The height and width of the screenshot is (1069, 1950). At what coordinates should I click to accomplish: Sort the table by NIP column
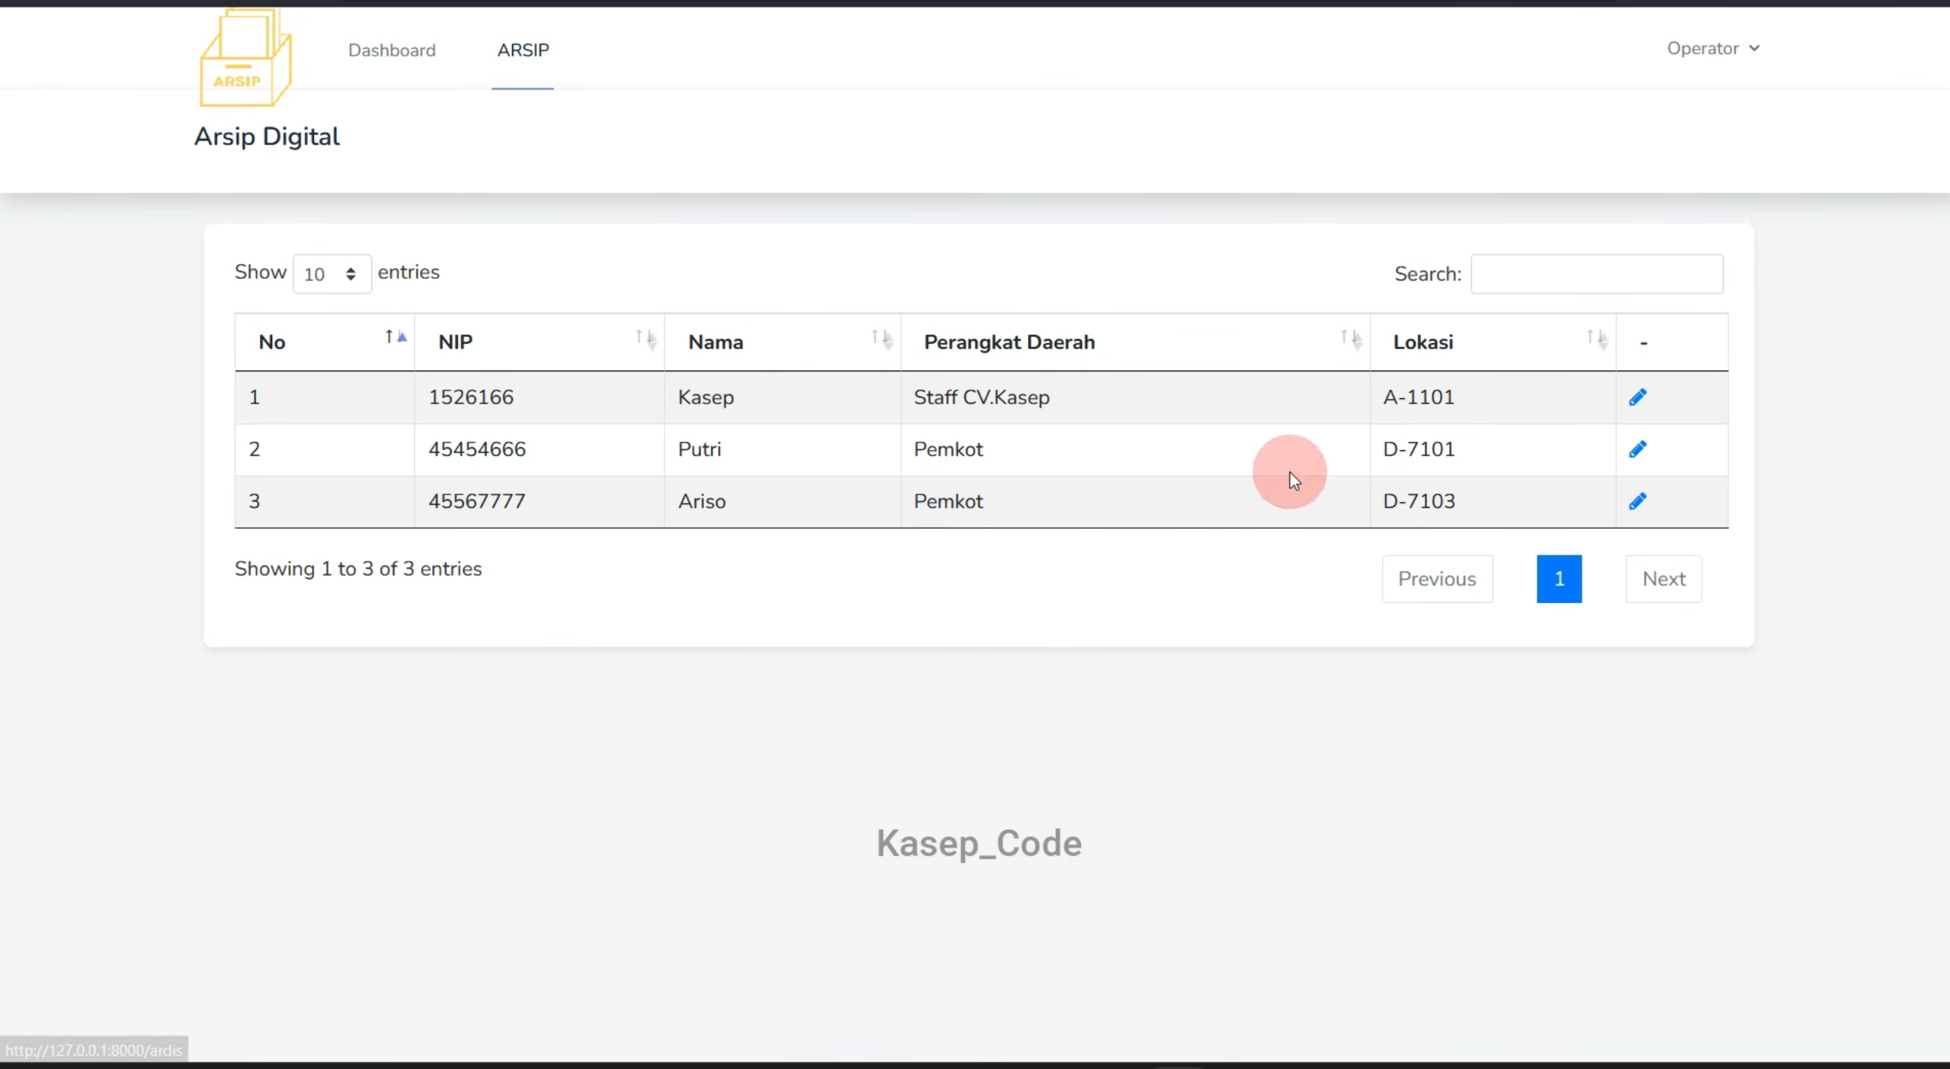pos(540,342)
